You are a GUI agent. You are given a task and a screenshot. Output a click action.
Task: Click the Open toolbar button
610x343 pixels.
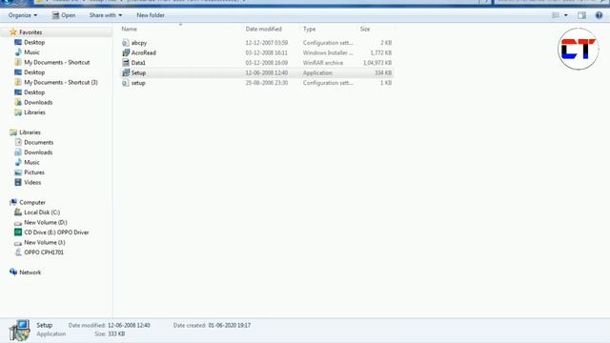(x=64, y=15)
